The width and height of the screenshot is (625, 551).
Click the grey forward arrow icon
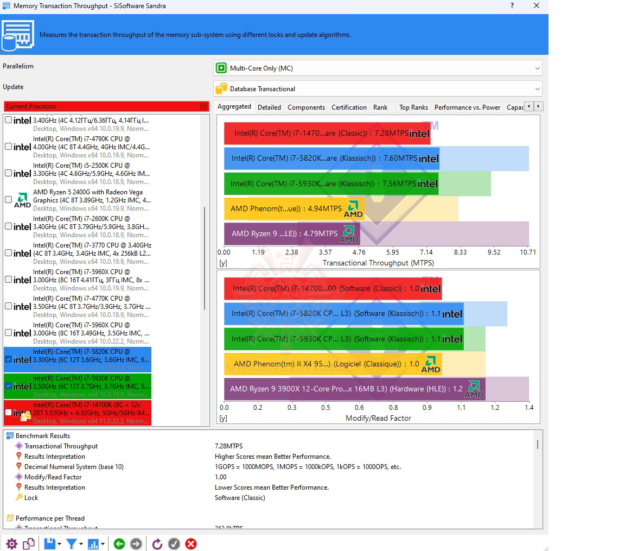click(136, 544)
